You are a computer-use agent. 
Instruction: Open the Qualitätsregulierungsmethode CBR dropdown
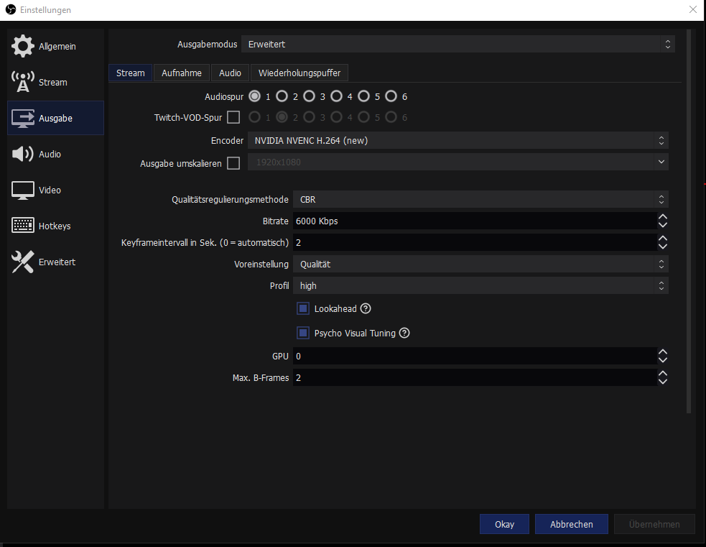pyautogui.click(x=480, y=200)
